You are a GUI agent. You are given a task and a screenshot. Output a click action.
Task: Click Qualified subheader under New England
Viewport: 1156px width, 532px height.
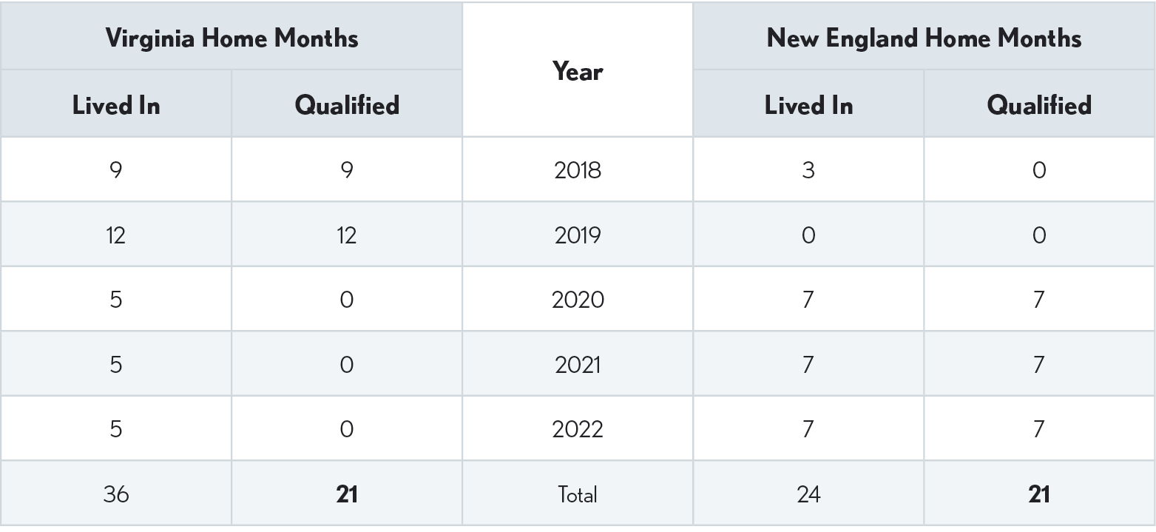[x=1039, y=105]
